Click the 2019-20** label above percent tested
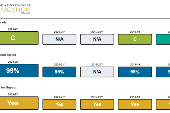The width and height of the screenshot is (170, 113). point(97,65)
